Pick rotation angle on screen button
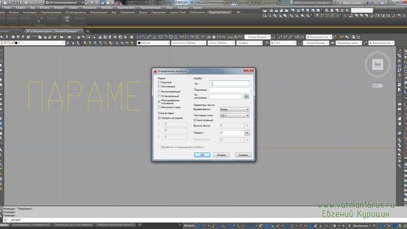This screenshot has height=229, width=407. pyautogui.click(x=247, y=133)
